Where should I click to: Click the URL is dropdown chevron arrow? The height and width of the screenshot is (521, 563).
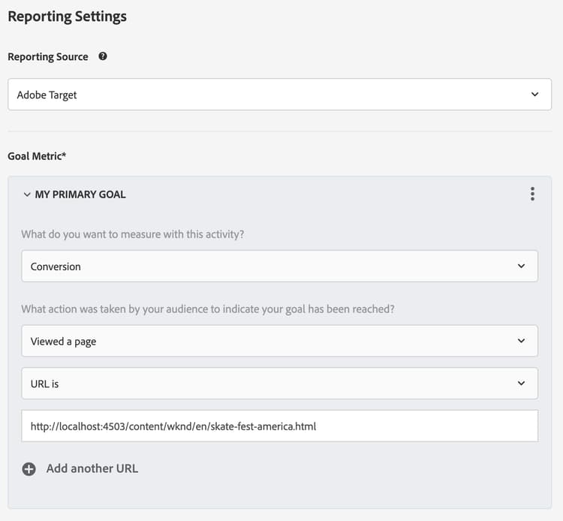coord(522,383)
